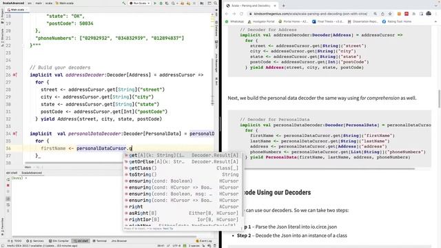This screenshot has height=248, width=441.
Task: Select ensuring(cond: Boolean) completion entry
Action: pos(183,181)
